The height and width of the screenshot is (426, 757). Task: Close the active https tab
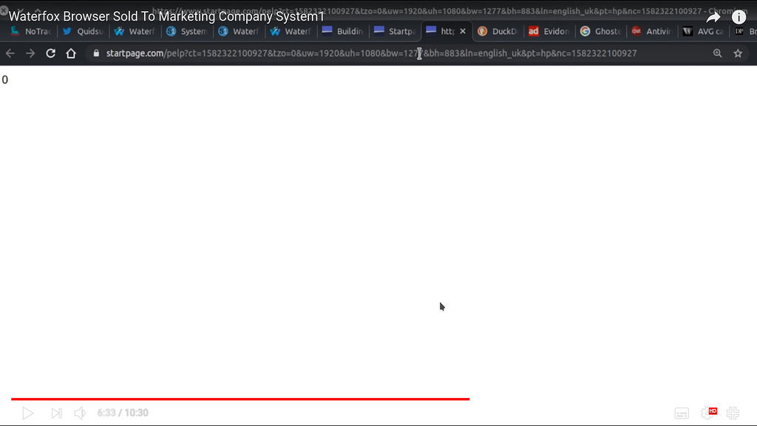coord(463,31)
